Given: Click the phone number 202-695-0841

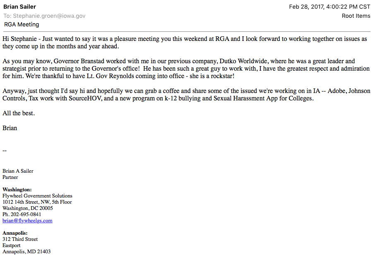Looking at the screenshot, I should [x=26, y=214].
